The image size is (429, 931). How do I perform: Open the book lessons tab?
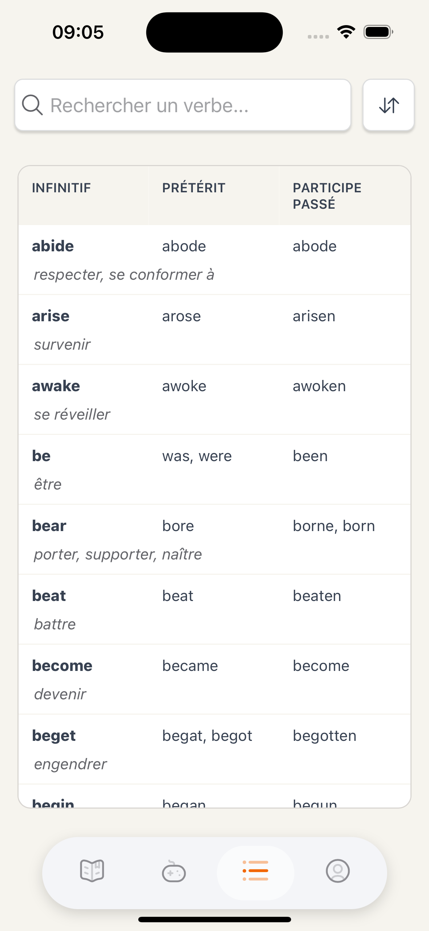(x=92, y=871)
